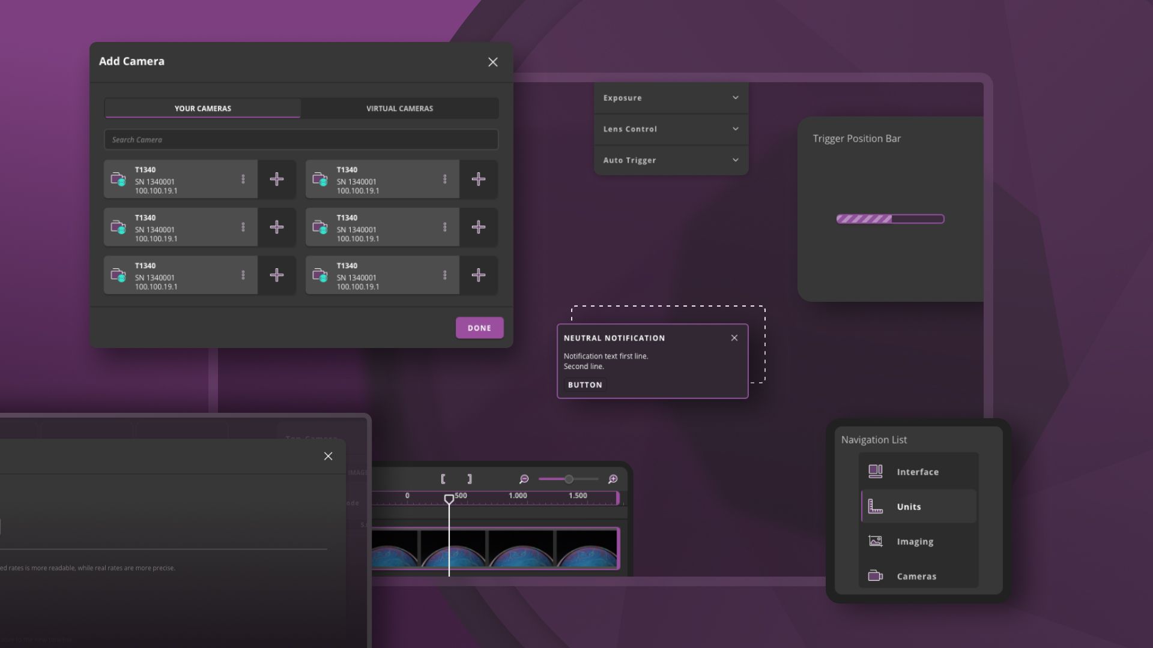Expand the Exposure section
This screenshot has width=1153, height=648.
[671, 98]
